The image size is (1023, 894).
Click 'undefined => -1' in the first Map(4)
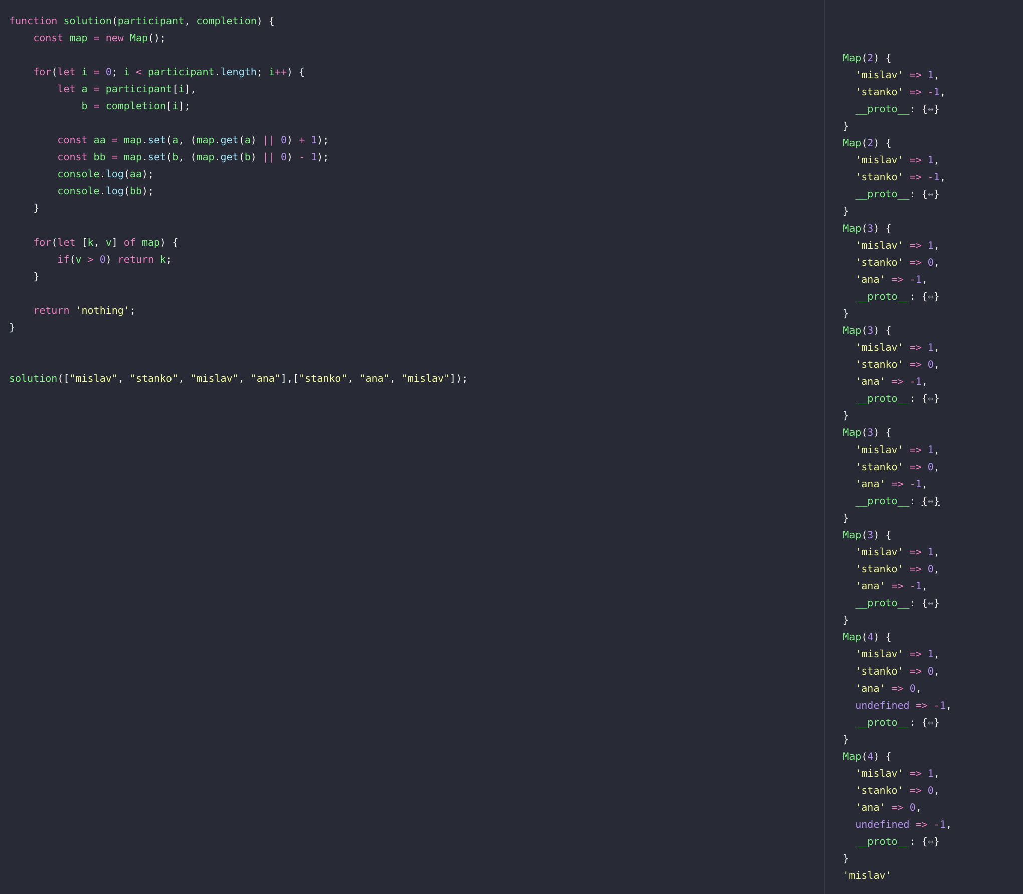tap(903, 706)
